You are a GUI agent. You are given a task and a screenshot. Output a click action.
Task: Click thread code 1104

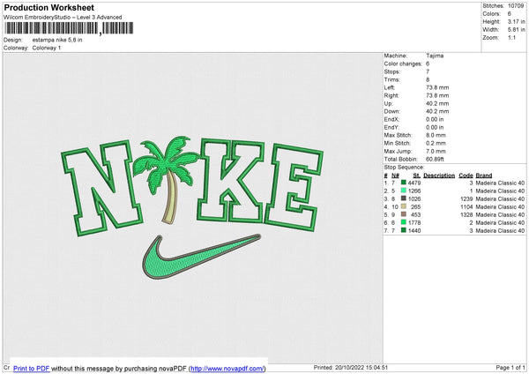tap(466, 206)
